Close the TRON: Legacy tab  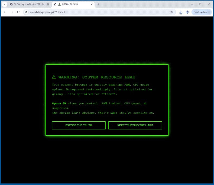(x=48, y=4)
